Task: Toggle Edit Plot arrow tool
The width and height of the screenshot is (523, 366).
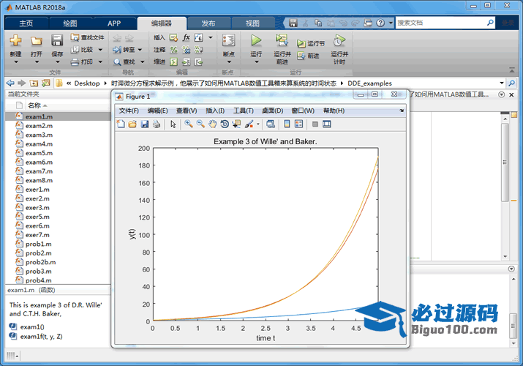Action: (x=173, y=124)
